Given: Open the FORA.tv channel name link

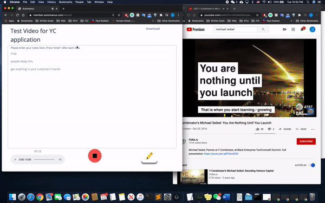Looking at the screenshot, I should tap(193, 140).
